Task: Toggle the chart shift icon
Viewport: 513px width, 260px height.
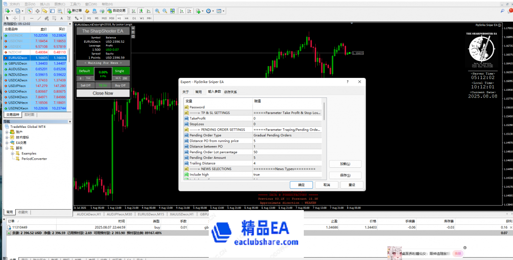Action: 189,11
